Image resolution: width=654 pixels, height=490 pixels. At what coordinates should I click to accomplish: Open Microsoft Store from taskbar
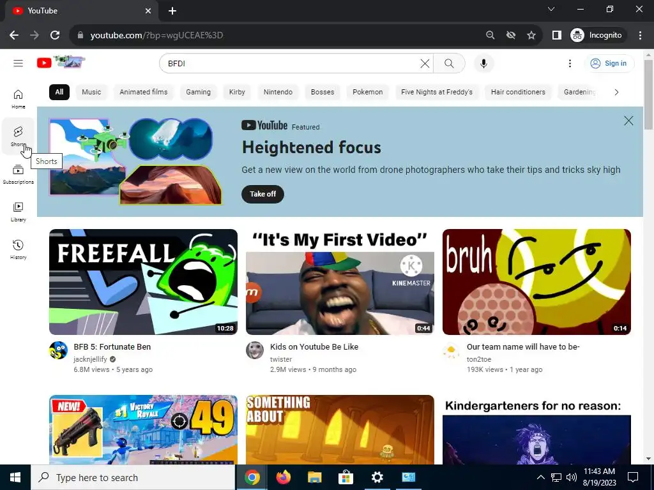346,477
